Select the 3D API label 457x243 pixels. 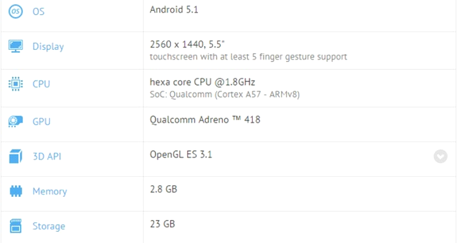pyautogui.click(x=47, y=156)
